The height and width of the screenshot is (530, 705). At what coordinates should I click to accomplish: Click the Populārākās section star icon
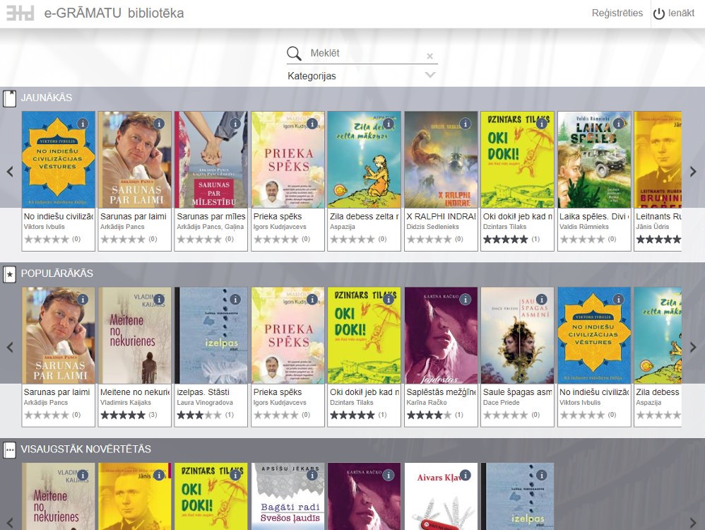pos(9,274)
